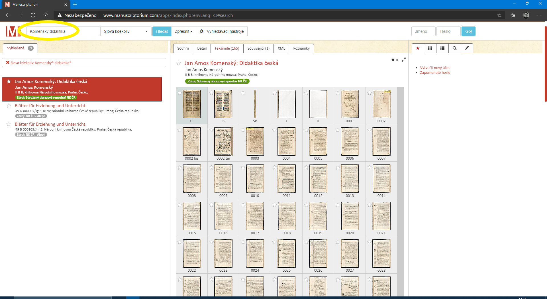Follow the Vytvořit nový účet link
This screenshot has height=299, width=547.
point(435,68)
